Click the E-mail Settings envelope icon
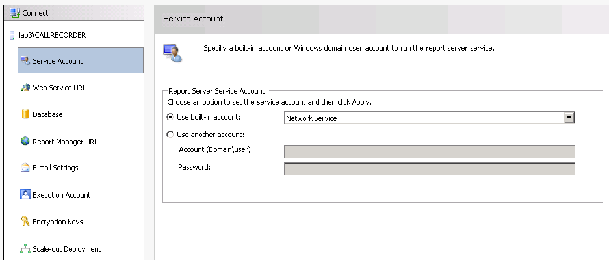This screenshot has height=260, width=609. pyautogui.click(x=25, y=168)
